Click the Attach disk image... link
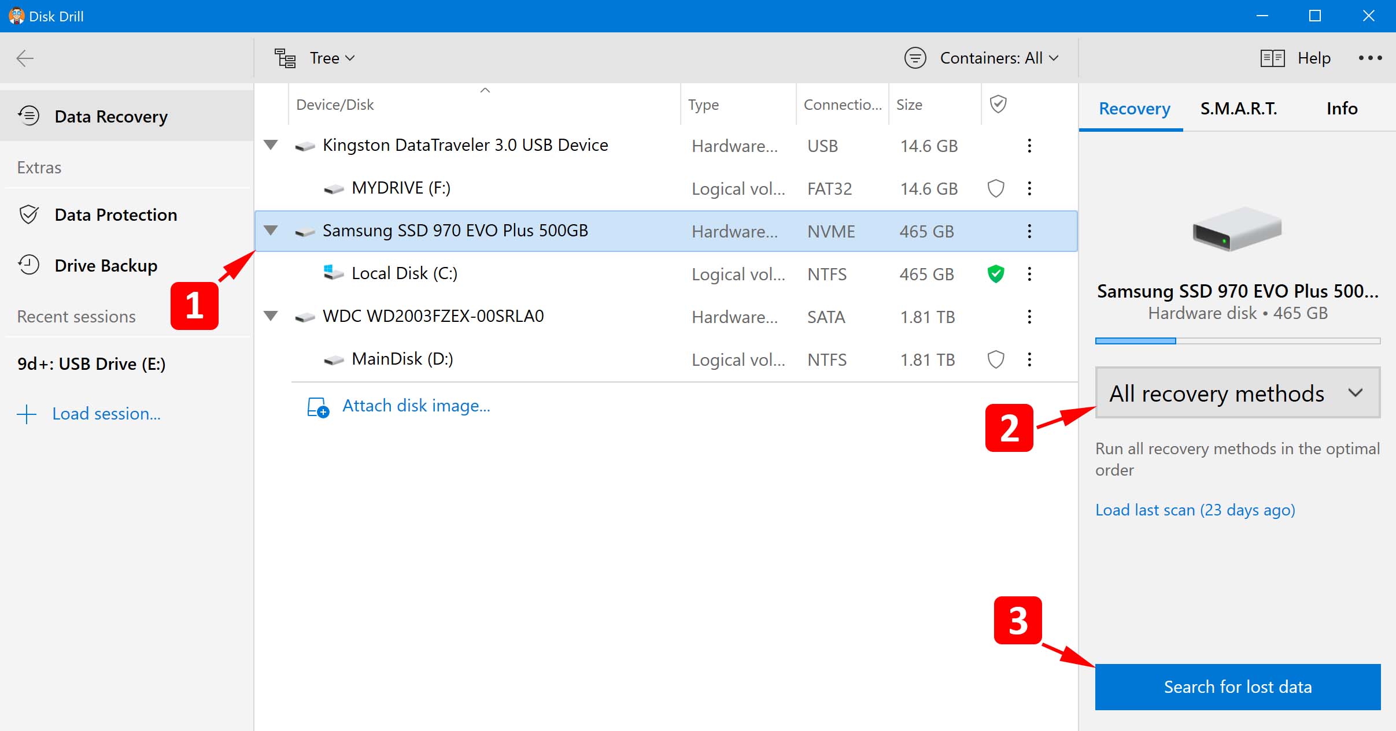The width and height of the screenshot is (1396, 731). (416, 406)
